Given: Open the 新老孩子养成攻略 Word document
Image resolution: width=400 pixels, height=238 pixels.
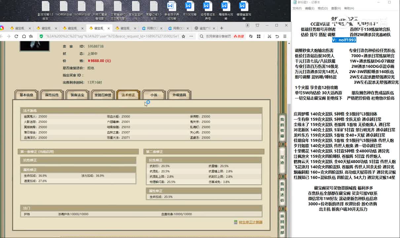Looking at the screenshot, I should 171,10.
